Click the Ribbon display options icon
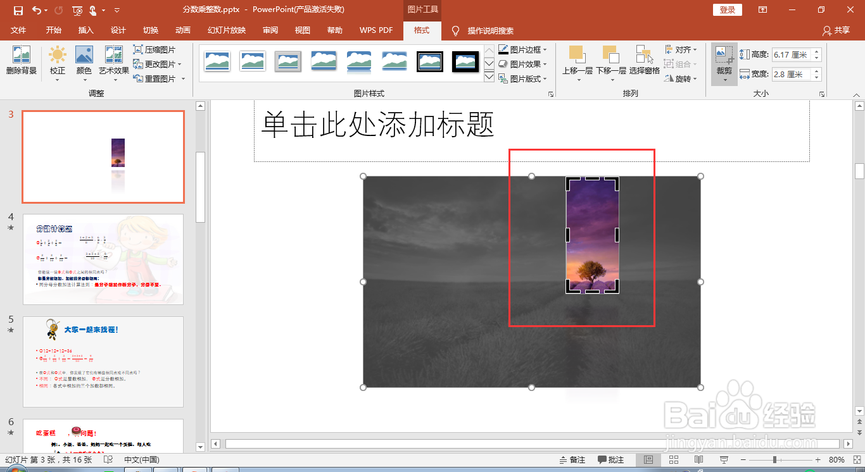This screenshot has width=865, height=472. tap(763, 10)
